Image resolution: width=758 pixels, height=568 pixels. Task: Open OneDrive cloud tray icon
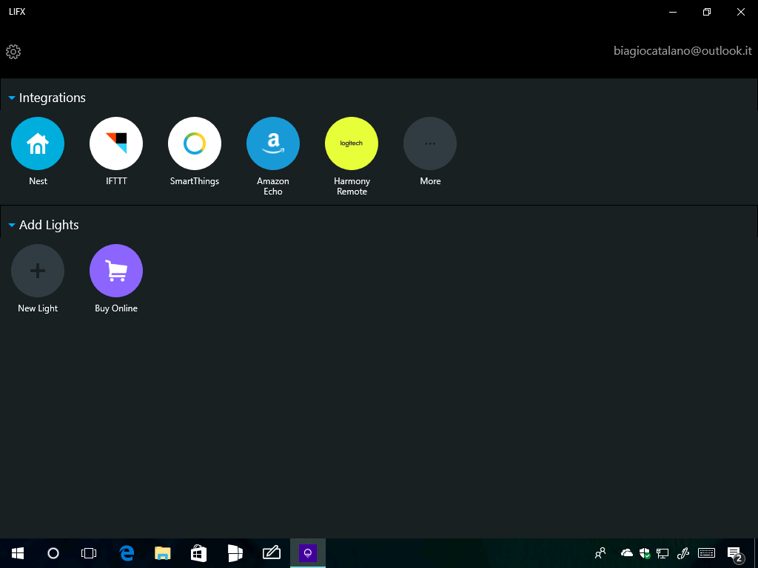click(626, 553)
